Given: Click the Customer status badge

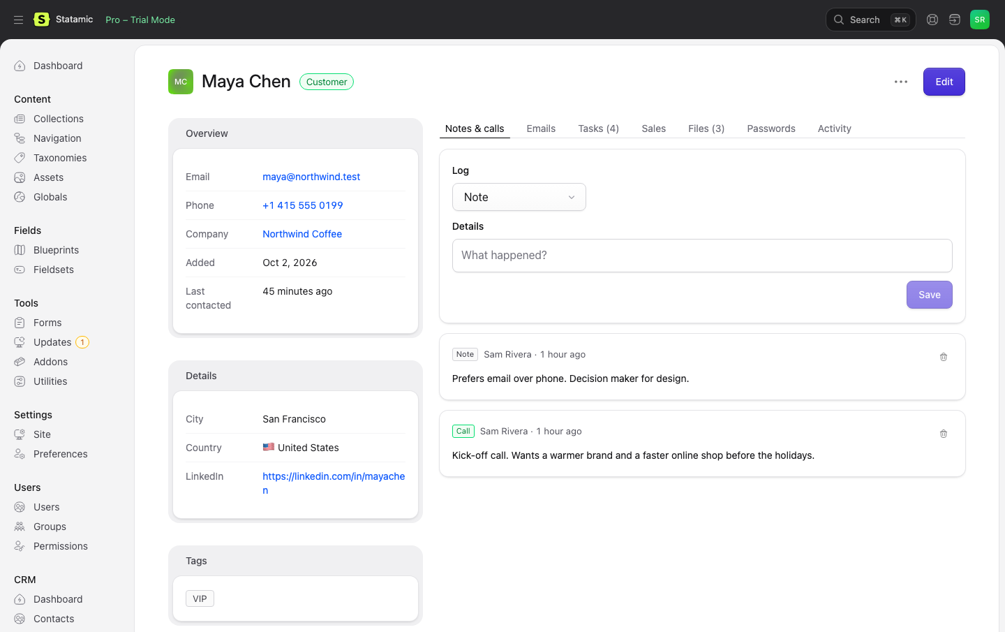Looking at the screenshot, I should (x=327, y=82).
